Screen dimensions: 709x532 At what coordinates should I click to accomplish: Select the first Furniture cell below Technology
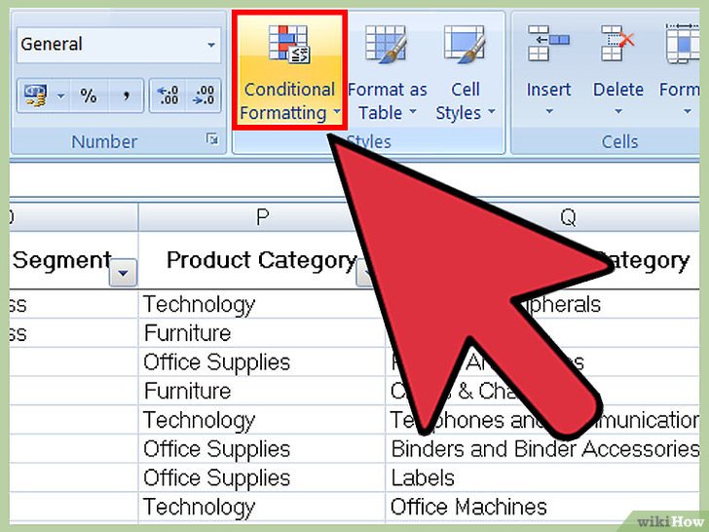(x=262, y=333)
